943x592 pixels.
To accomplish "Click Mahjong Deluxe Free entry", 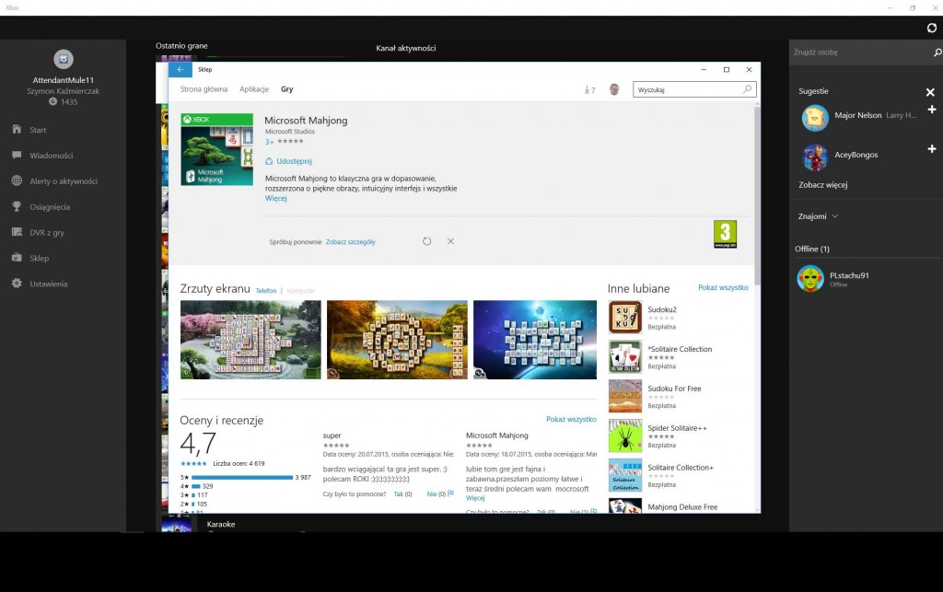I will pyautogui.click(x=679, y=506).
